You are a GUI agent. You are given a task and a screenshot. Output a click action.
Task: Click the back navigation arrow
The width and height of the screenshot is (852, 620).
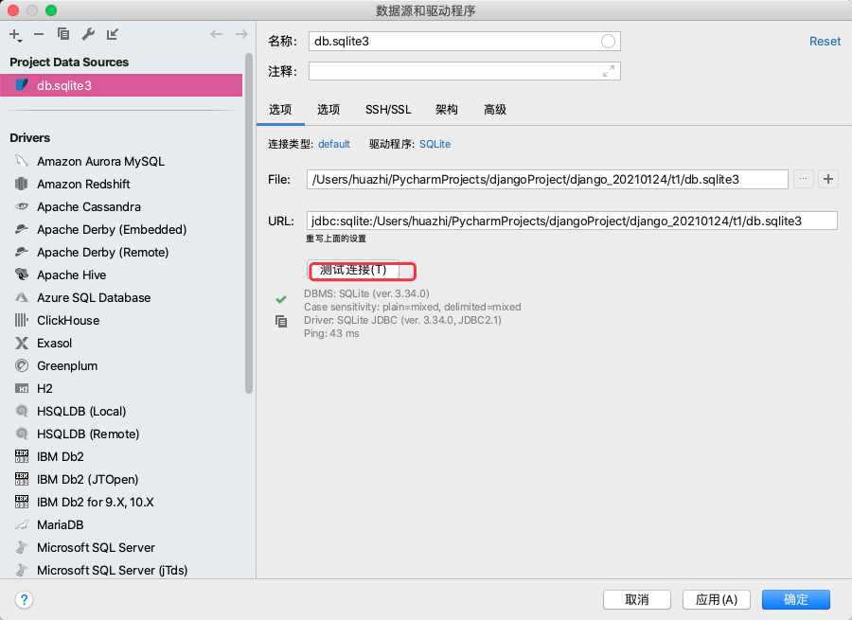216,34
